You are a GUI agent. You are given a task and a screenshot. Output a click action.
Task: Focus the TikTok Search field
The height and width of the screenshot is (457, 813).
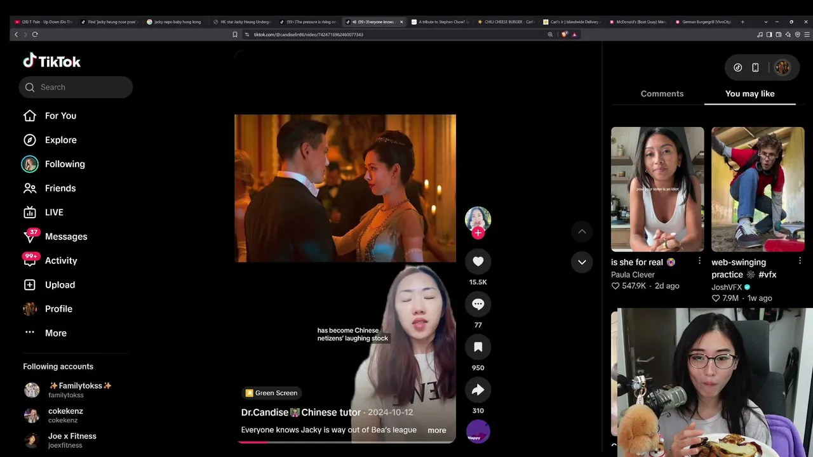click(76, 87)
